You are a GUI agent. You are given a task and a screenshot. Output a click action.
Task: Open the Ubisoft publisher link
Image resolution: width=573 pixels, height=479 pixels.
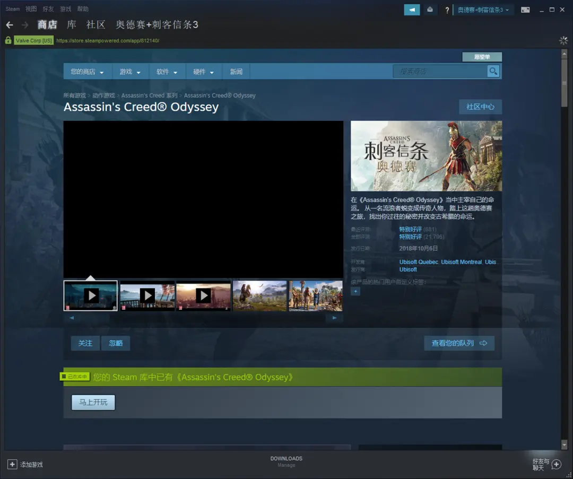(x=408, y=269)
